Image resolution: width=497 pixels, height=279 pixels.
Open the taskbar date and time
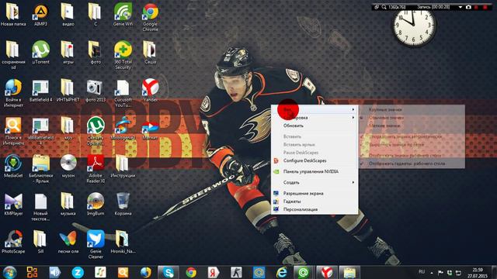(478, 273)
